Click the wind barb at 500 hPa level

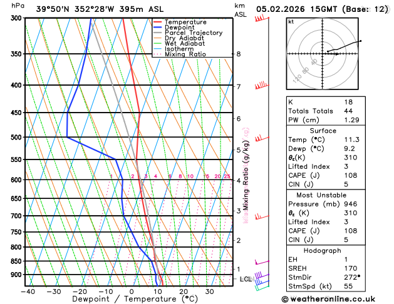tap(262, 138)
